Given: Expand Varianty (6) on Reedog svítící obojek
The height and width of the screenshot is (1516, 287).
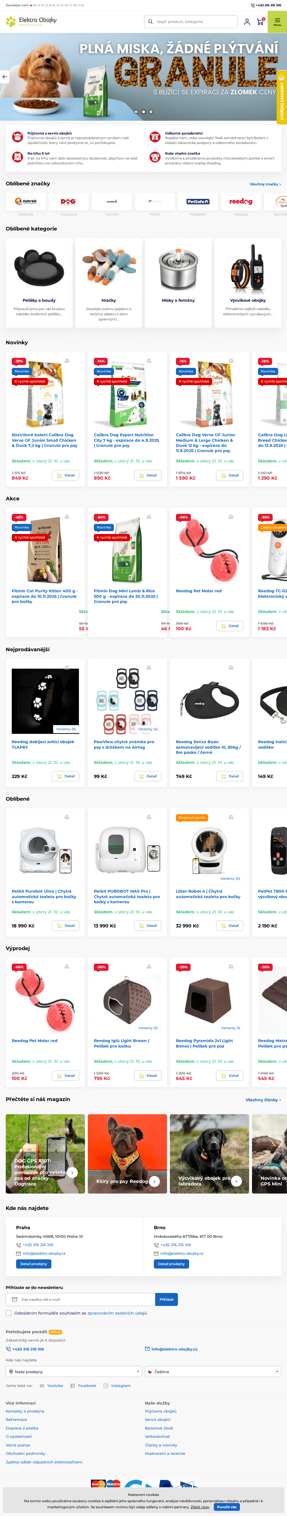Looking at the screenshot, I should coord(65,729).
